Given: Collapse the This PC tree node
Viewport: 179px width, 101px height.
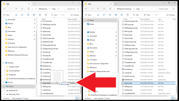Looking at the screenshot, I should [x=3, y=82].
